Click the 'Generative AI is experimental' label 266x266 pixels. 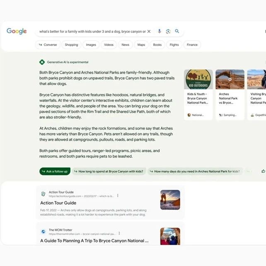[68, 62]
